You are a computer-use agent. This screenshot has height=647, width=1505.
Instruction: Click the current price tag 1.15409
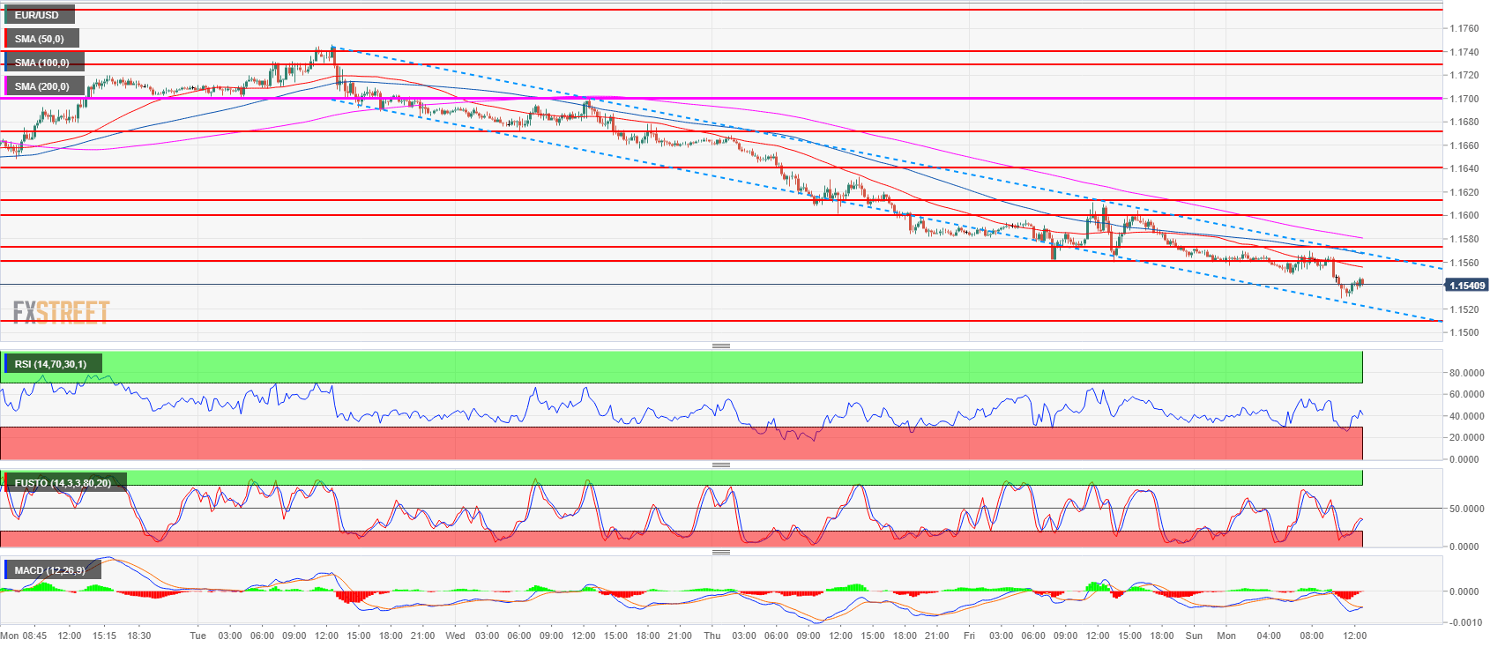pos(1467,286)
